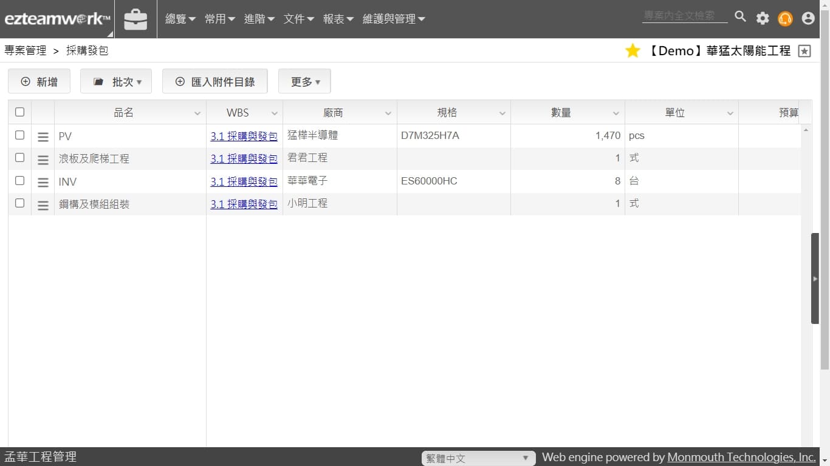This screenshot has height=466, width=830.
Task: Click the yellow favorite star icon
Action: pos(633,51)
